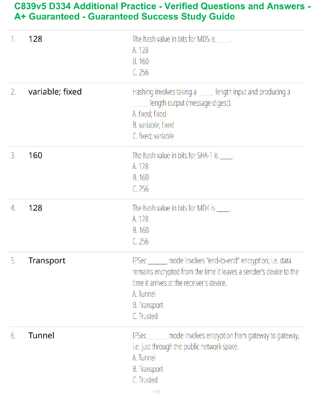Click option 'C. fixed; variable'
This screenshot has width=313, height=406.
click(153, 136)
